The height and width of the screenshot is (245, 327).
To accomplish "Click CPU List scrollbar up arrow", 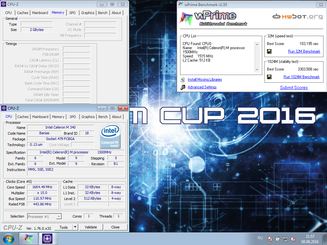I will (x=257, y=44).
